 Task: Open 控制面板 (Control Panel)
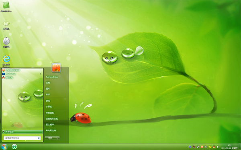(x=50, y=113)
